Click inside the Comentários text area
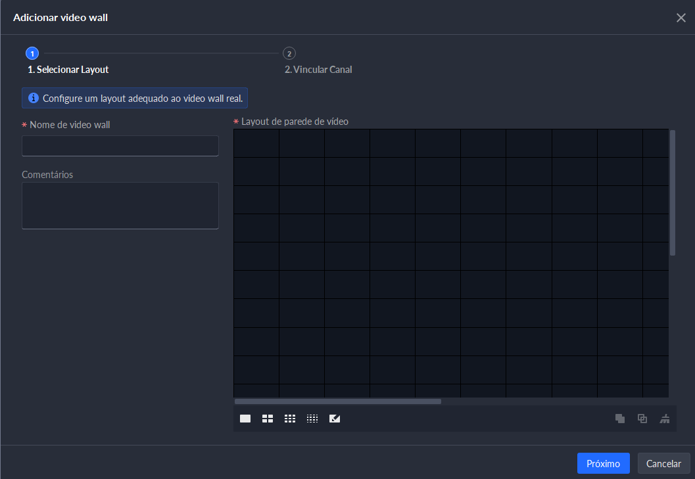695x479 pixels. coord(120,206)
